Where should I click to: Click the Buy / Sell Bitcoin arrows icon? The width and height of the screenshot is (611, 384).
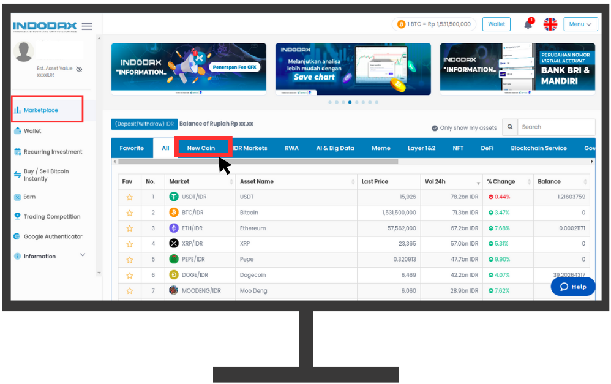pyautogui.click(x=18, y=175)
